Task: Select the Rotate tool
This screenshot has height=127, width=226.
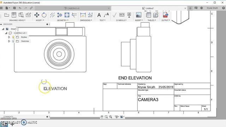Action: 44,15
